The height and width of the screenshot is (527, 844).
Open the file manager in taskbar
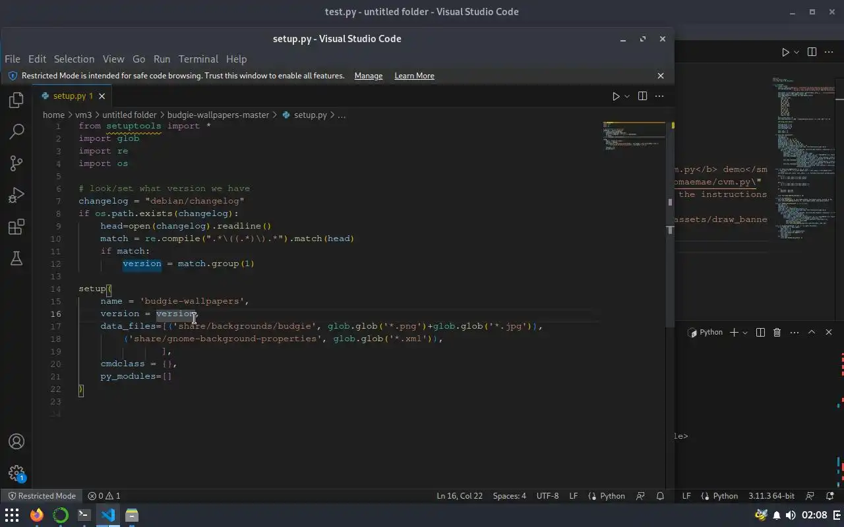pyautogui.click(x=132, y=515)
